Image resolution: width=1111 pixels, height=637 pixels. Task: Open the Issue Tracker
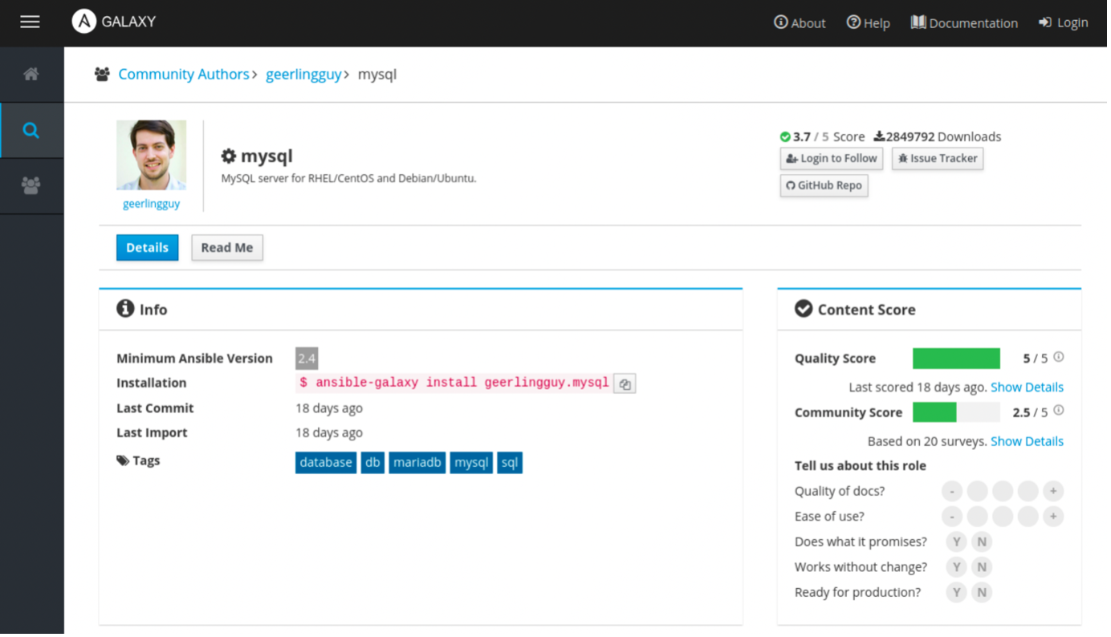tap(937, 158)
